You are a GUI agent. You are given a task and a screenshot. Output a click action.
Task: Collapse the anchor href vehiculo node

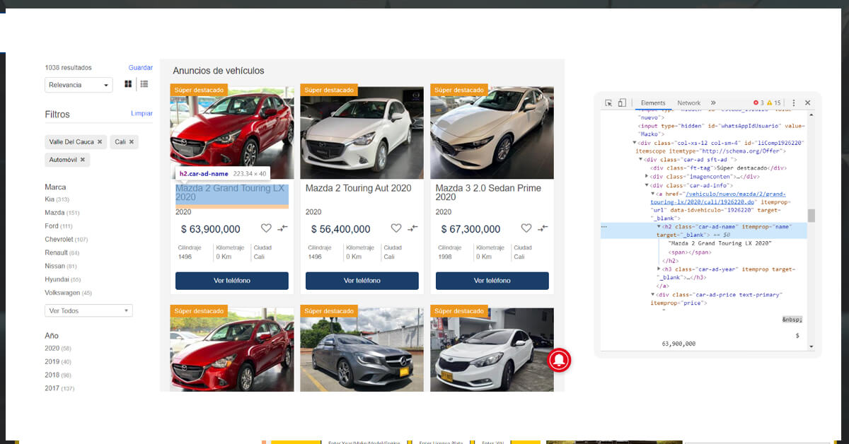[x=652, y=194]
